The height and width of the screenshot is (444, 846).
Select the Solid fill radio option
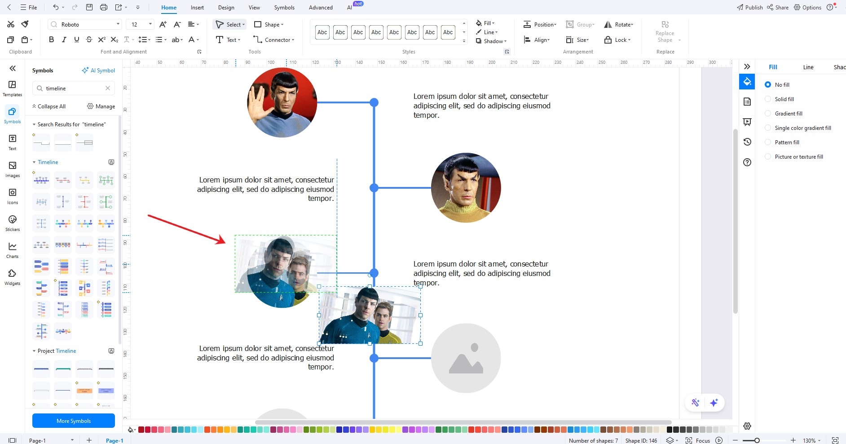click(768, 99)
